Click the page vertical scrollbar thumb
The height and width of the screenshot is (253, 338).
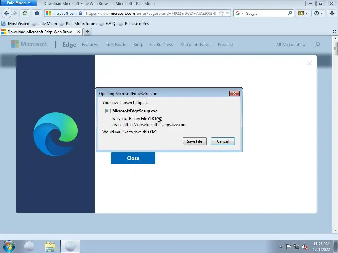click(335, 48)
